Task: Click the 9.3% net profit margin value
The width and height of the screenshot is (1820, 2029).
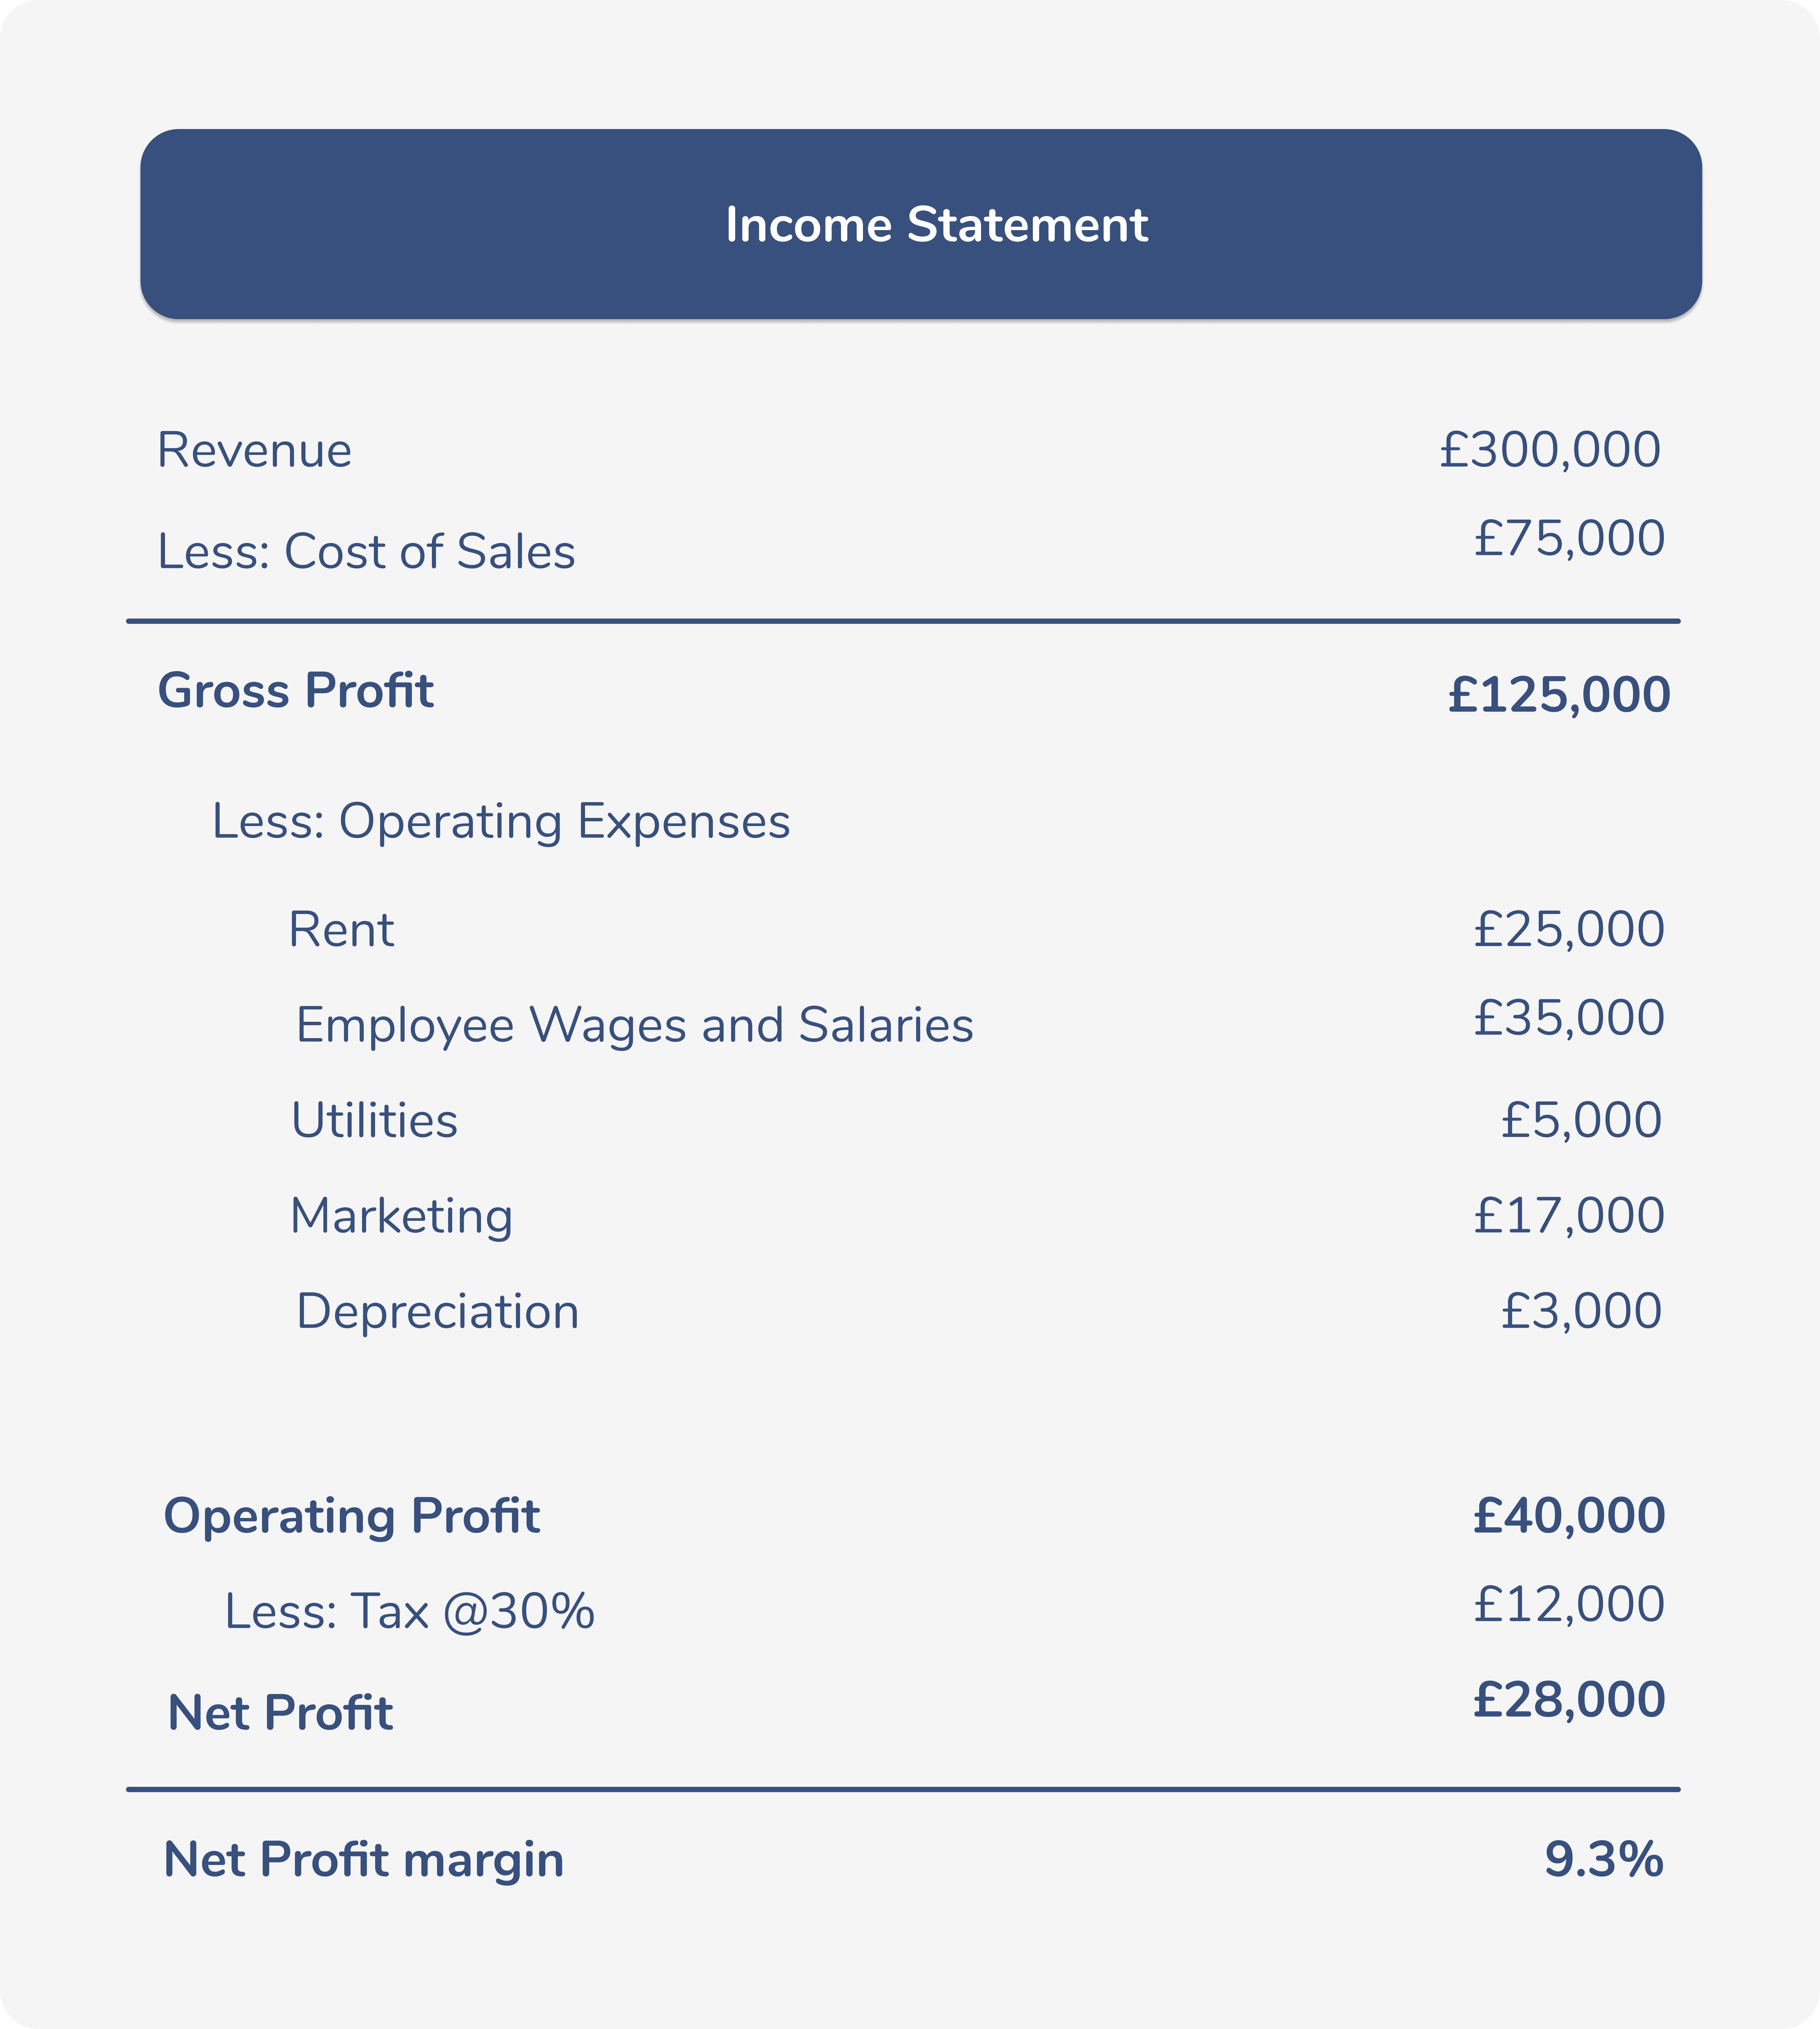Action: click(1603, 1859)
